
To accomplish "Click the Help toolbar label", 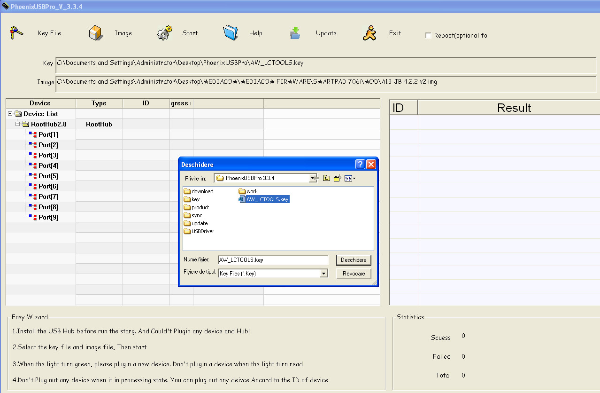I will pos(256,33).
